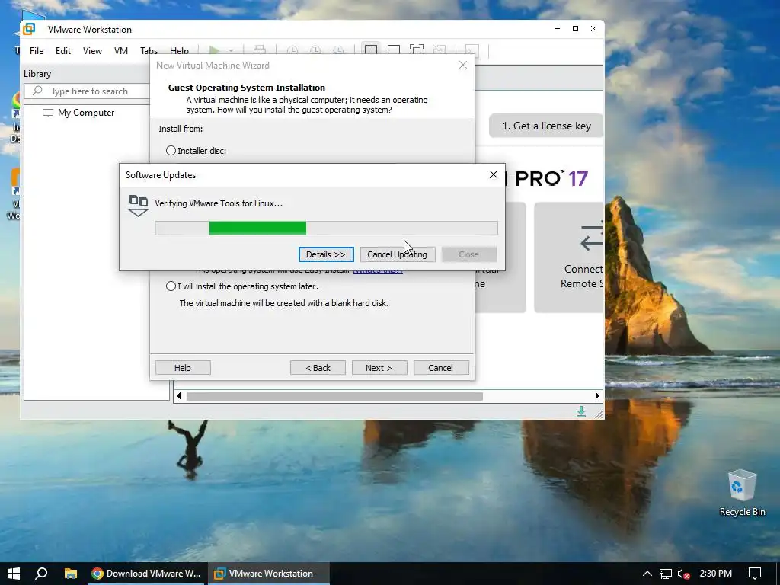Switch to Chrome 'Download VMware W...' taskbar item
Screen dimensions: 780x585
pos(146,574)
